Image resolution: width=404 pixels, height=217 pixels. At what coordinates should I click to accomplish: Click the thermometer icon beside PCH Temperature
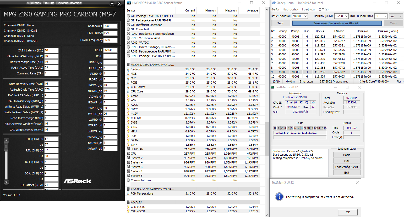pos(128,193)
